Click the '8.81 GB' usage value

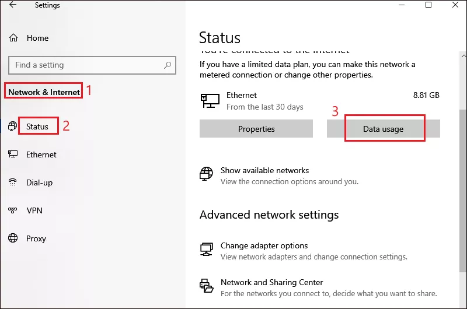click(426, 95)
